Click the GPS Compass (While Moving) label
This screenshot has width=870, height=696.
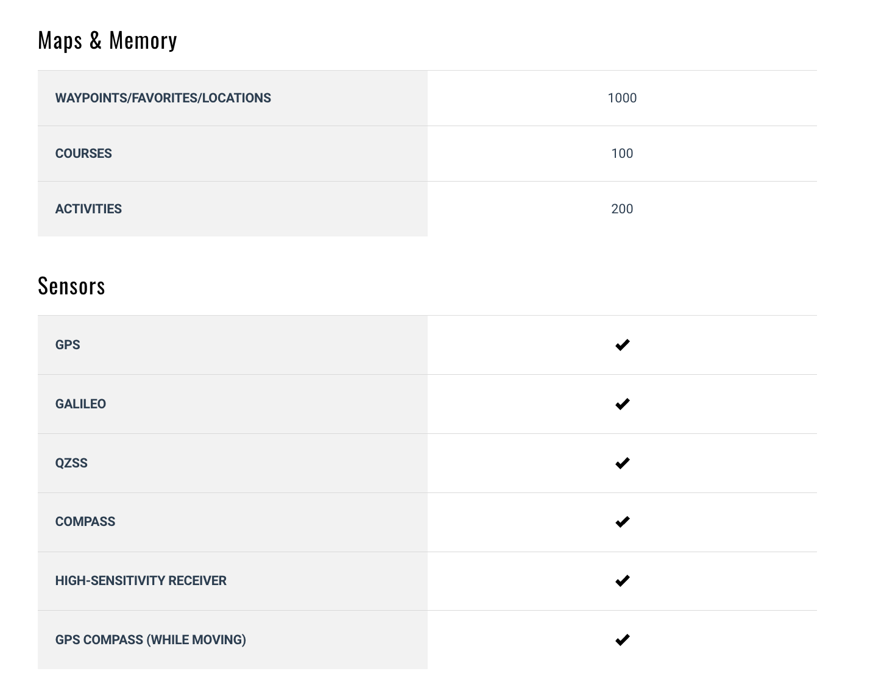click(x=150, y=640)
